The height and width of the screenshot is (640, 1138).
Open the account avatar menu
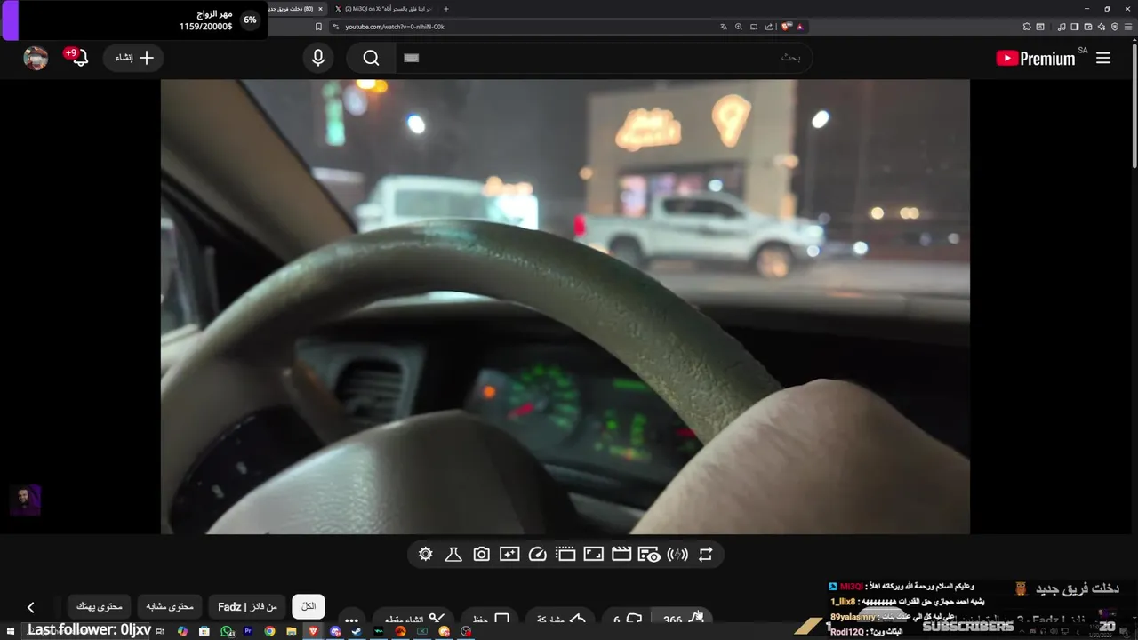pos(36,58)
